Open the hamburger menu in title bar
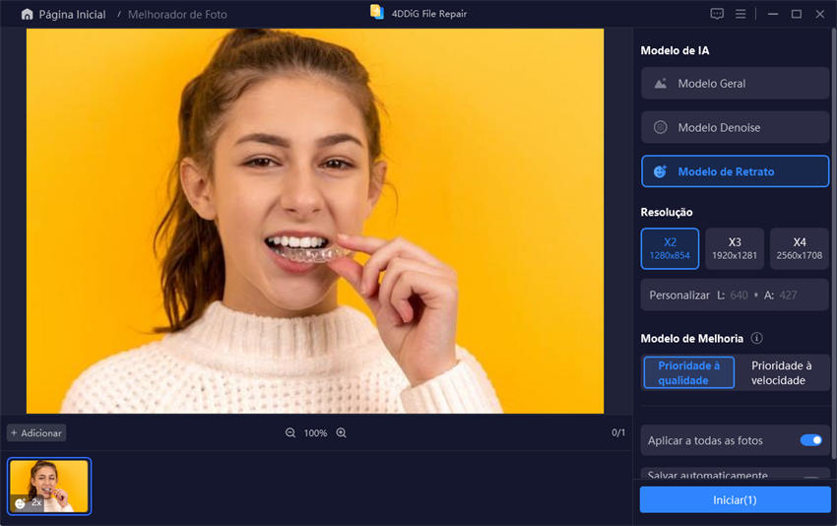The width and height of the screenshot is (837, 526). point(740,14)
